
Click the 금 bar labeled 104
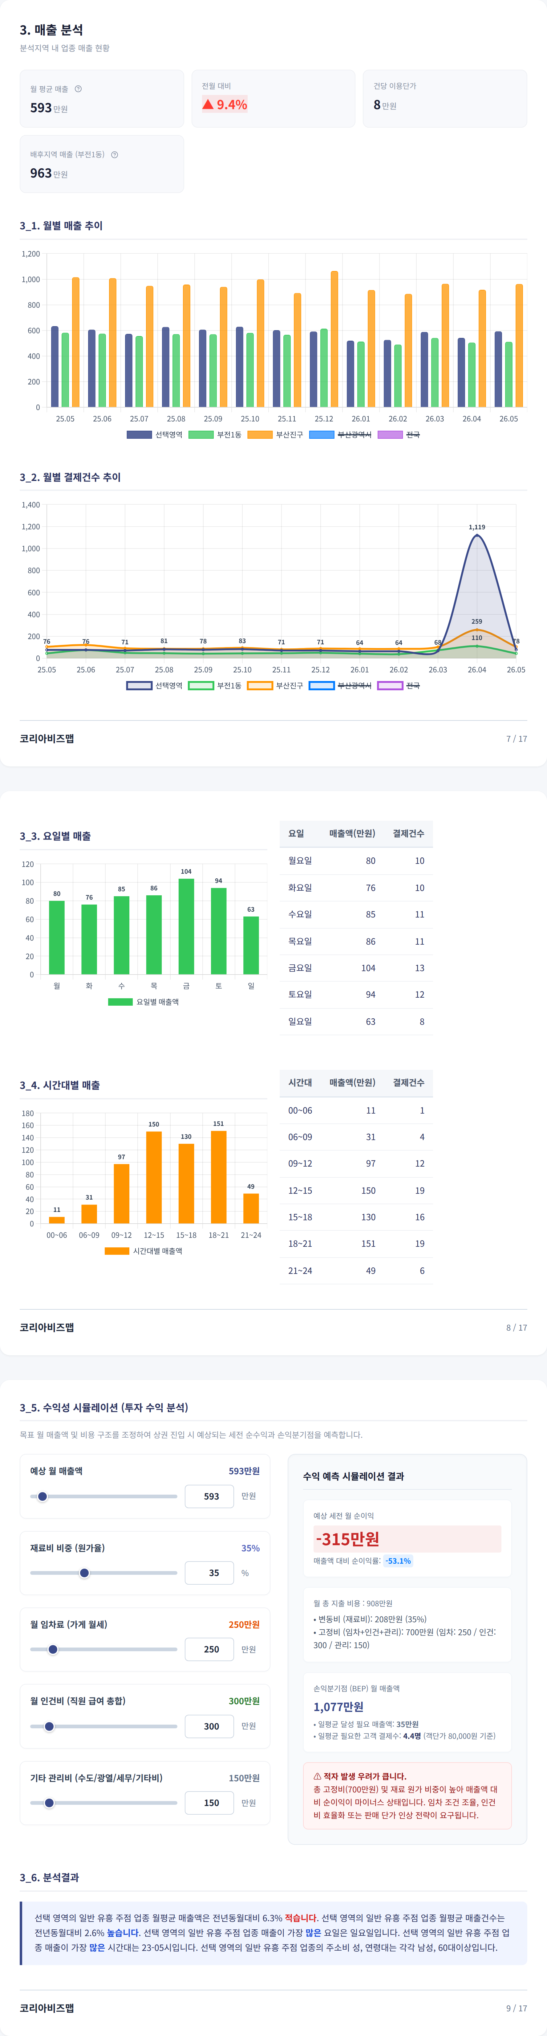(x=186, y=926)
